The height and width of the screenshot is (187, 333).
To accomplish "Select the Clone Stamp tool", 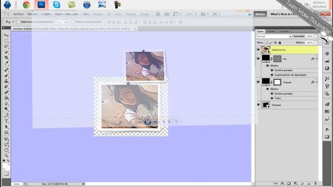I will 7,81.
